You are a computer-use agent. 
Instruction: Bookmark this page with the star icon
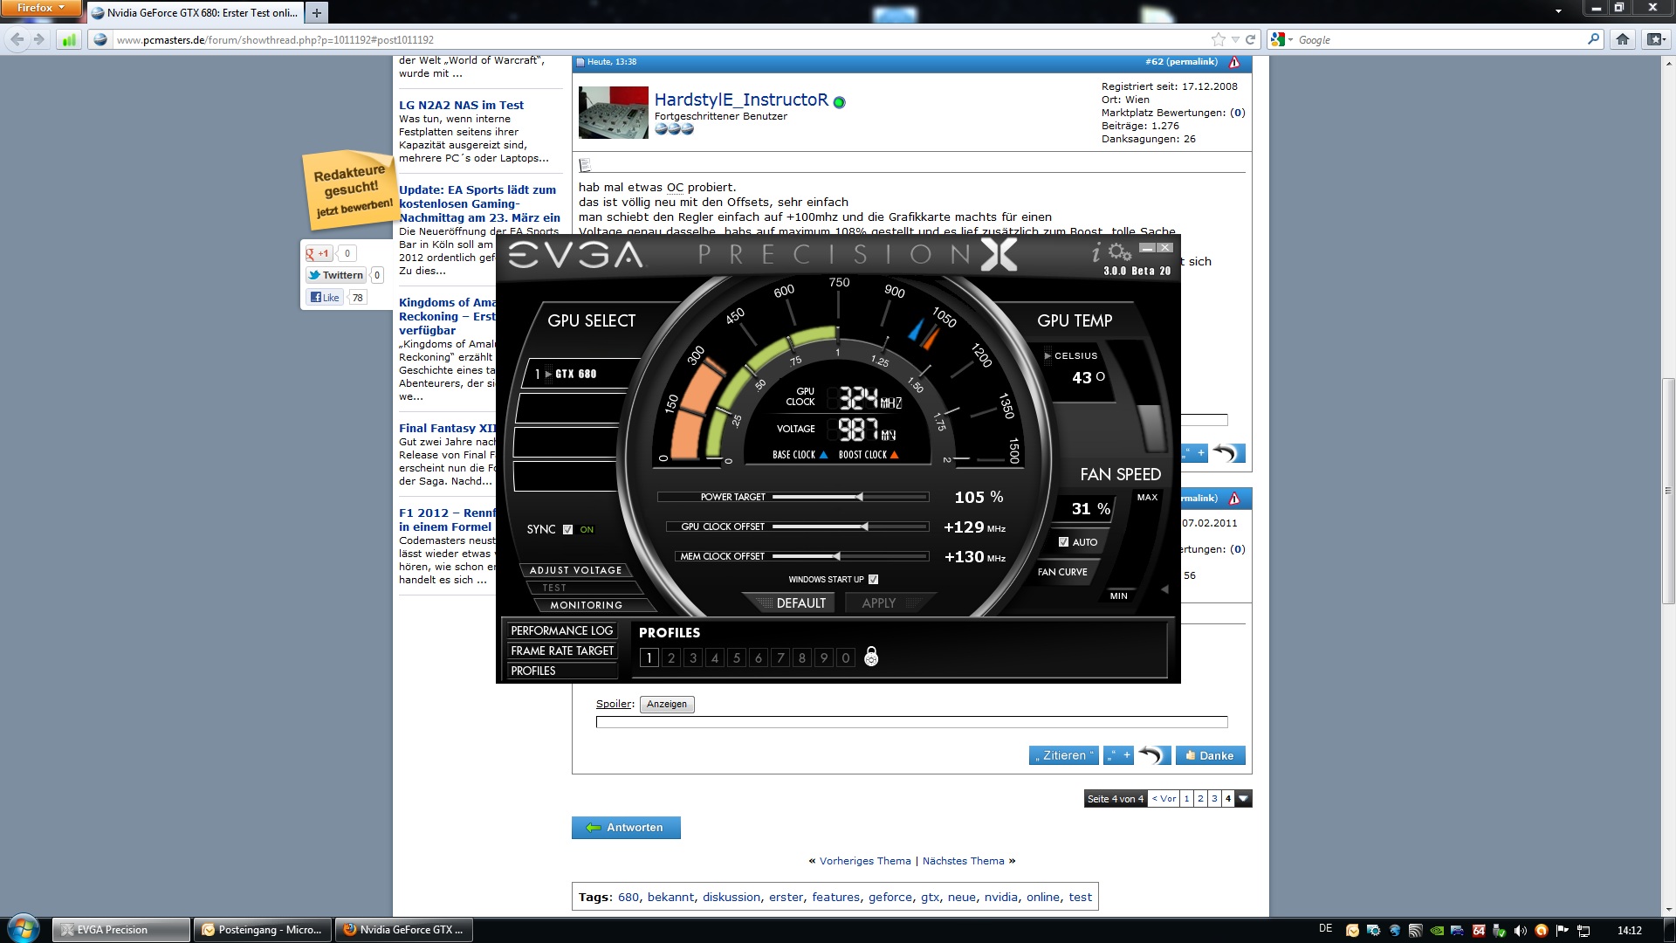coord(1219,39)
